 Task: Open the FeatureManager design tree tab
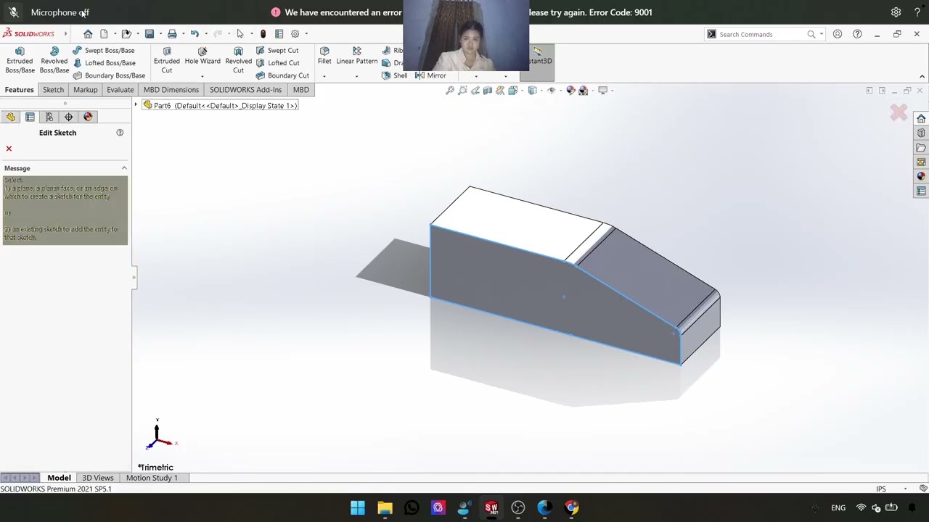[x=11, y=117]
